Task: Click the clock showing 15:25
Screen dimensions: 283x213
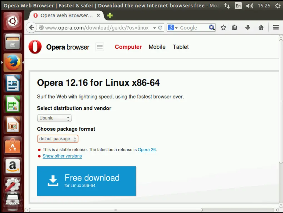Action: tap(264, 6)
